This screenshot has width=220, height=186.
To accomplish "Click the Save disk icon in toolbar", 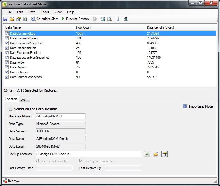I will tap(5, 19).
